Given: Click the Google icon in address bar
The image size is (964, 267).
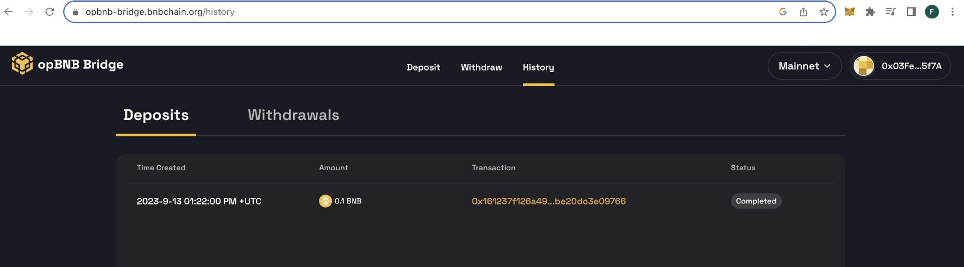Looking at the screenshot, I should 783,12.
